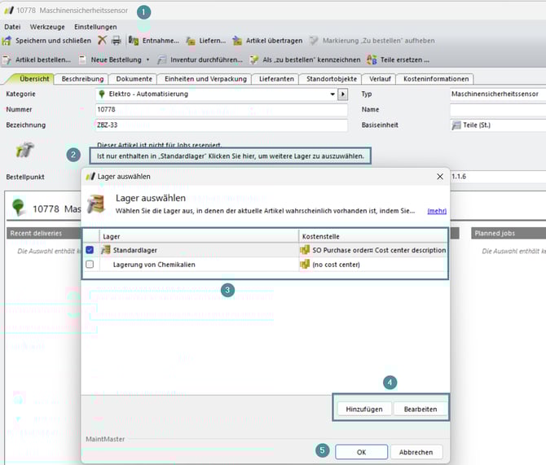Click Markierung Zu bestellen aufheben
546x465 pixels.
(372, 41)
